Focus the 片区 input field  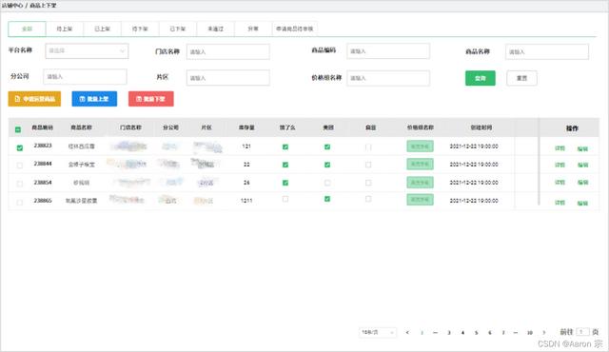click(228, 78)
